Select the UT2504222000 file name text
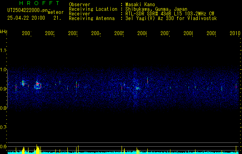Image resolution: width=242 pixels, height=154 pixels. pyautogui.click(x=28, y=10)
